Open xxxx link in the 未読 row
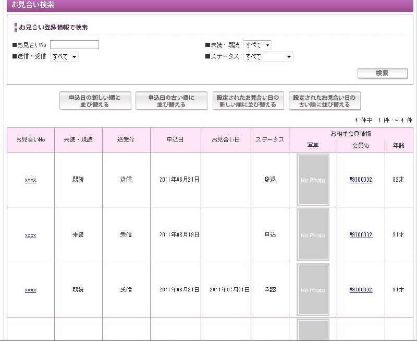The width and height of the screenshot is (417, 341). pos(30,236)
